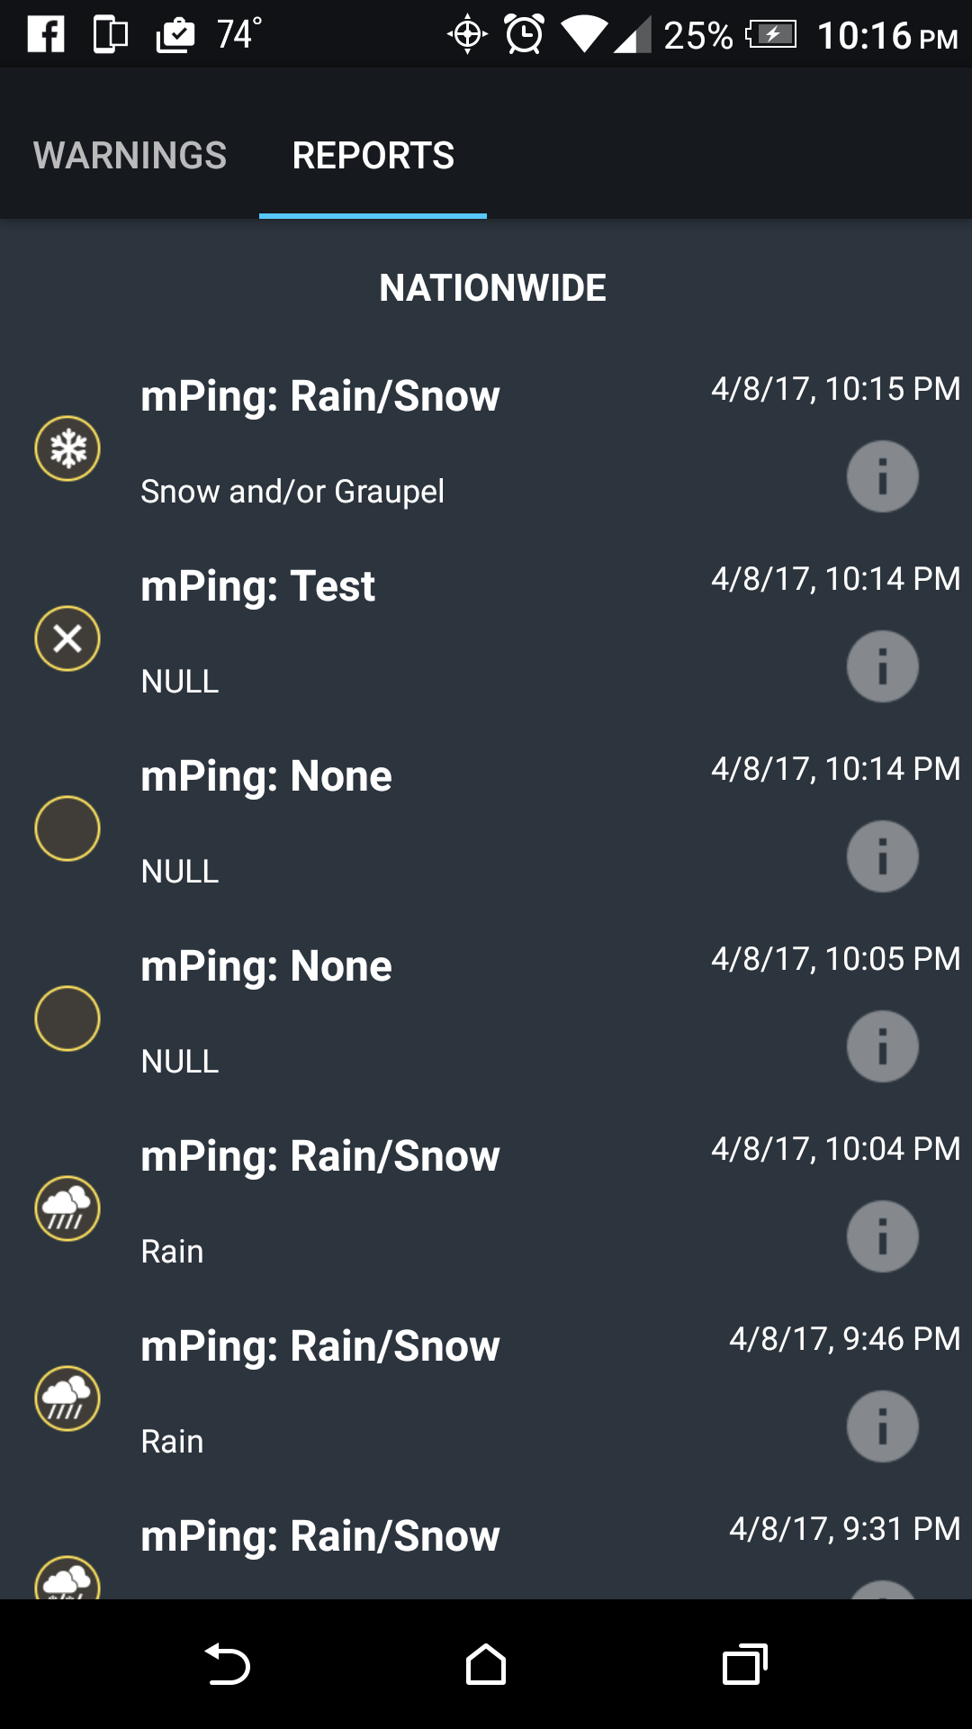Tap empty circle icon for 10:05 PM None report

(67, 1018)
